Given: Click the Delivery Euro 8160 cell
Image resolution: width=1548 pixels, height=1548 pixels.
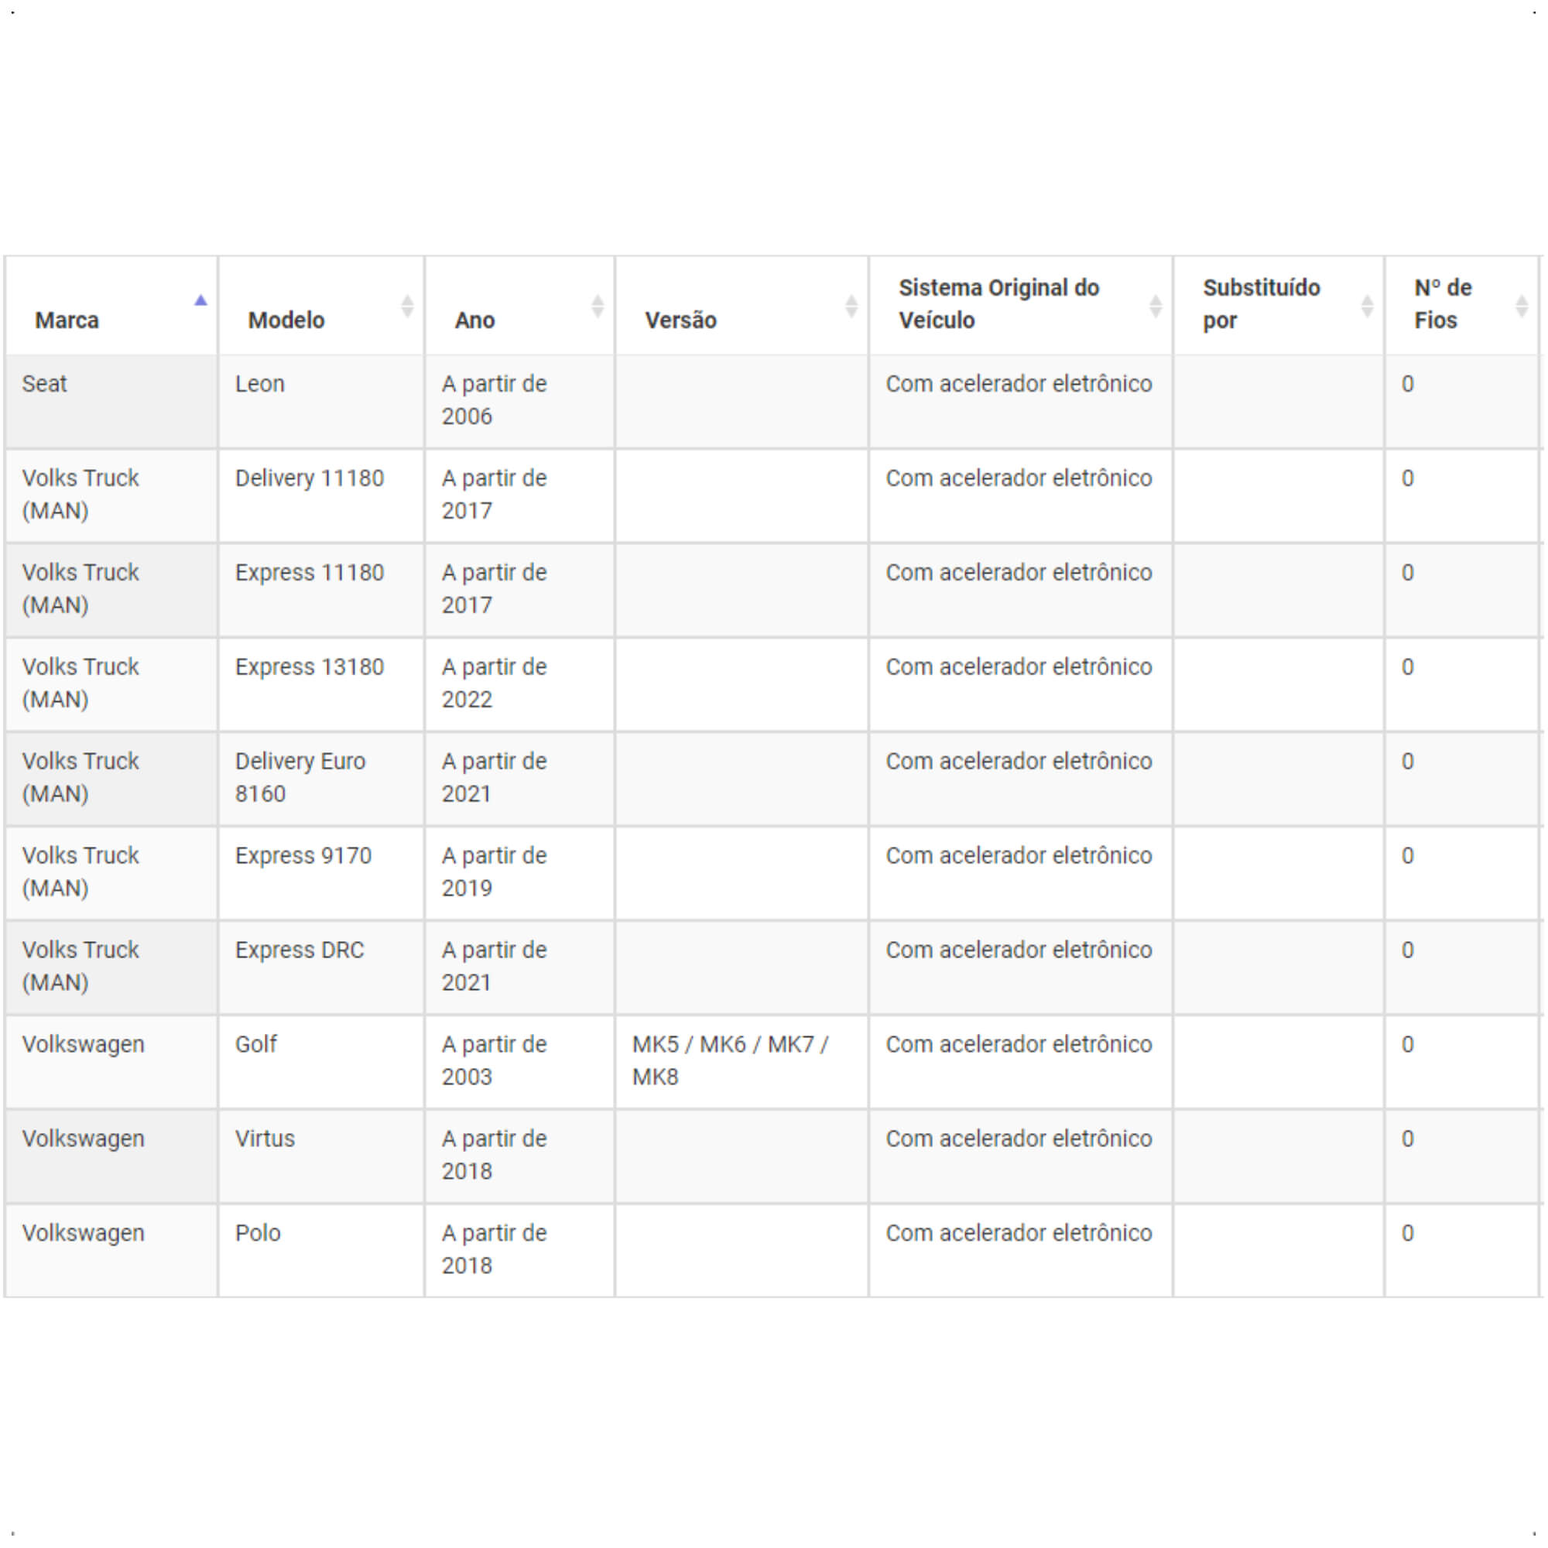Looking at the screenshot, I should coord(320,779).
